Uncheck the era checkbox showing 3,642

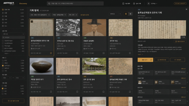coord(3,66)
